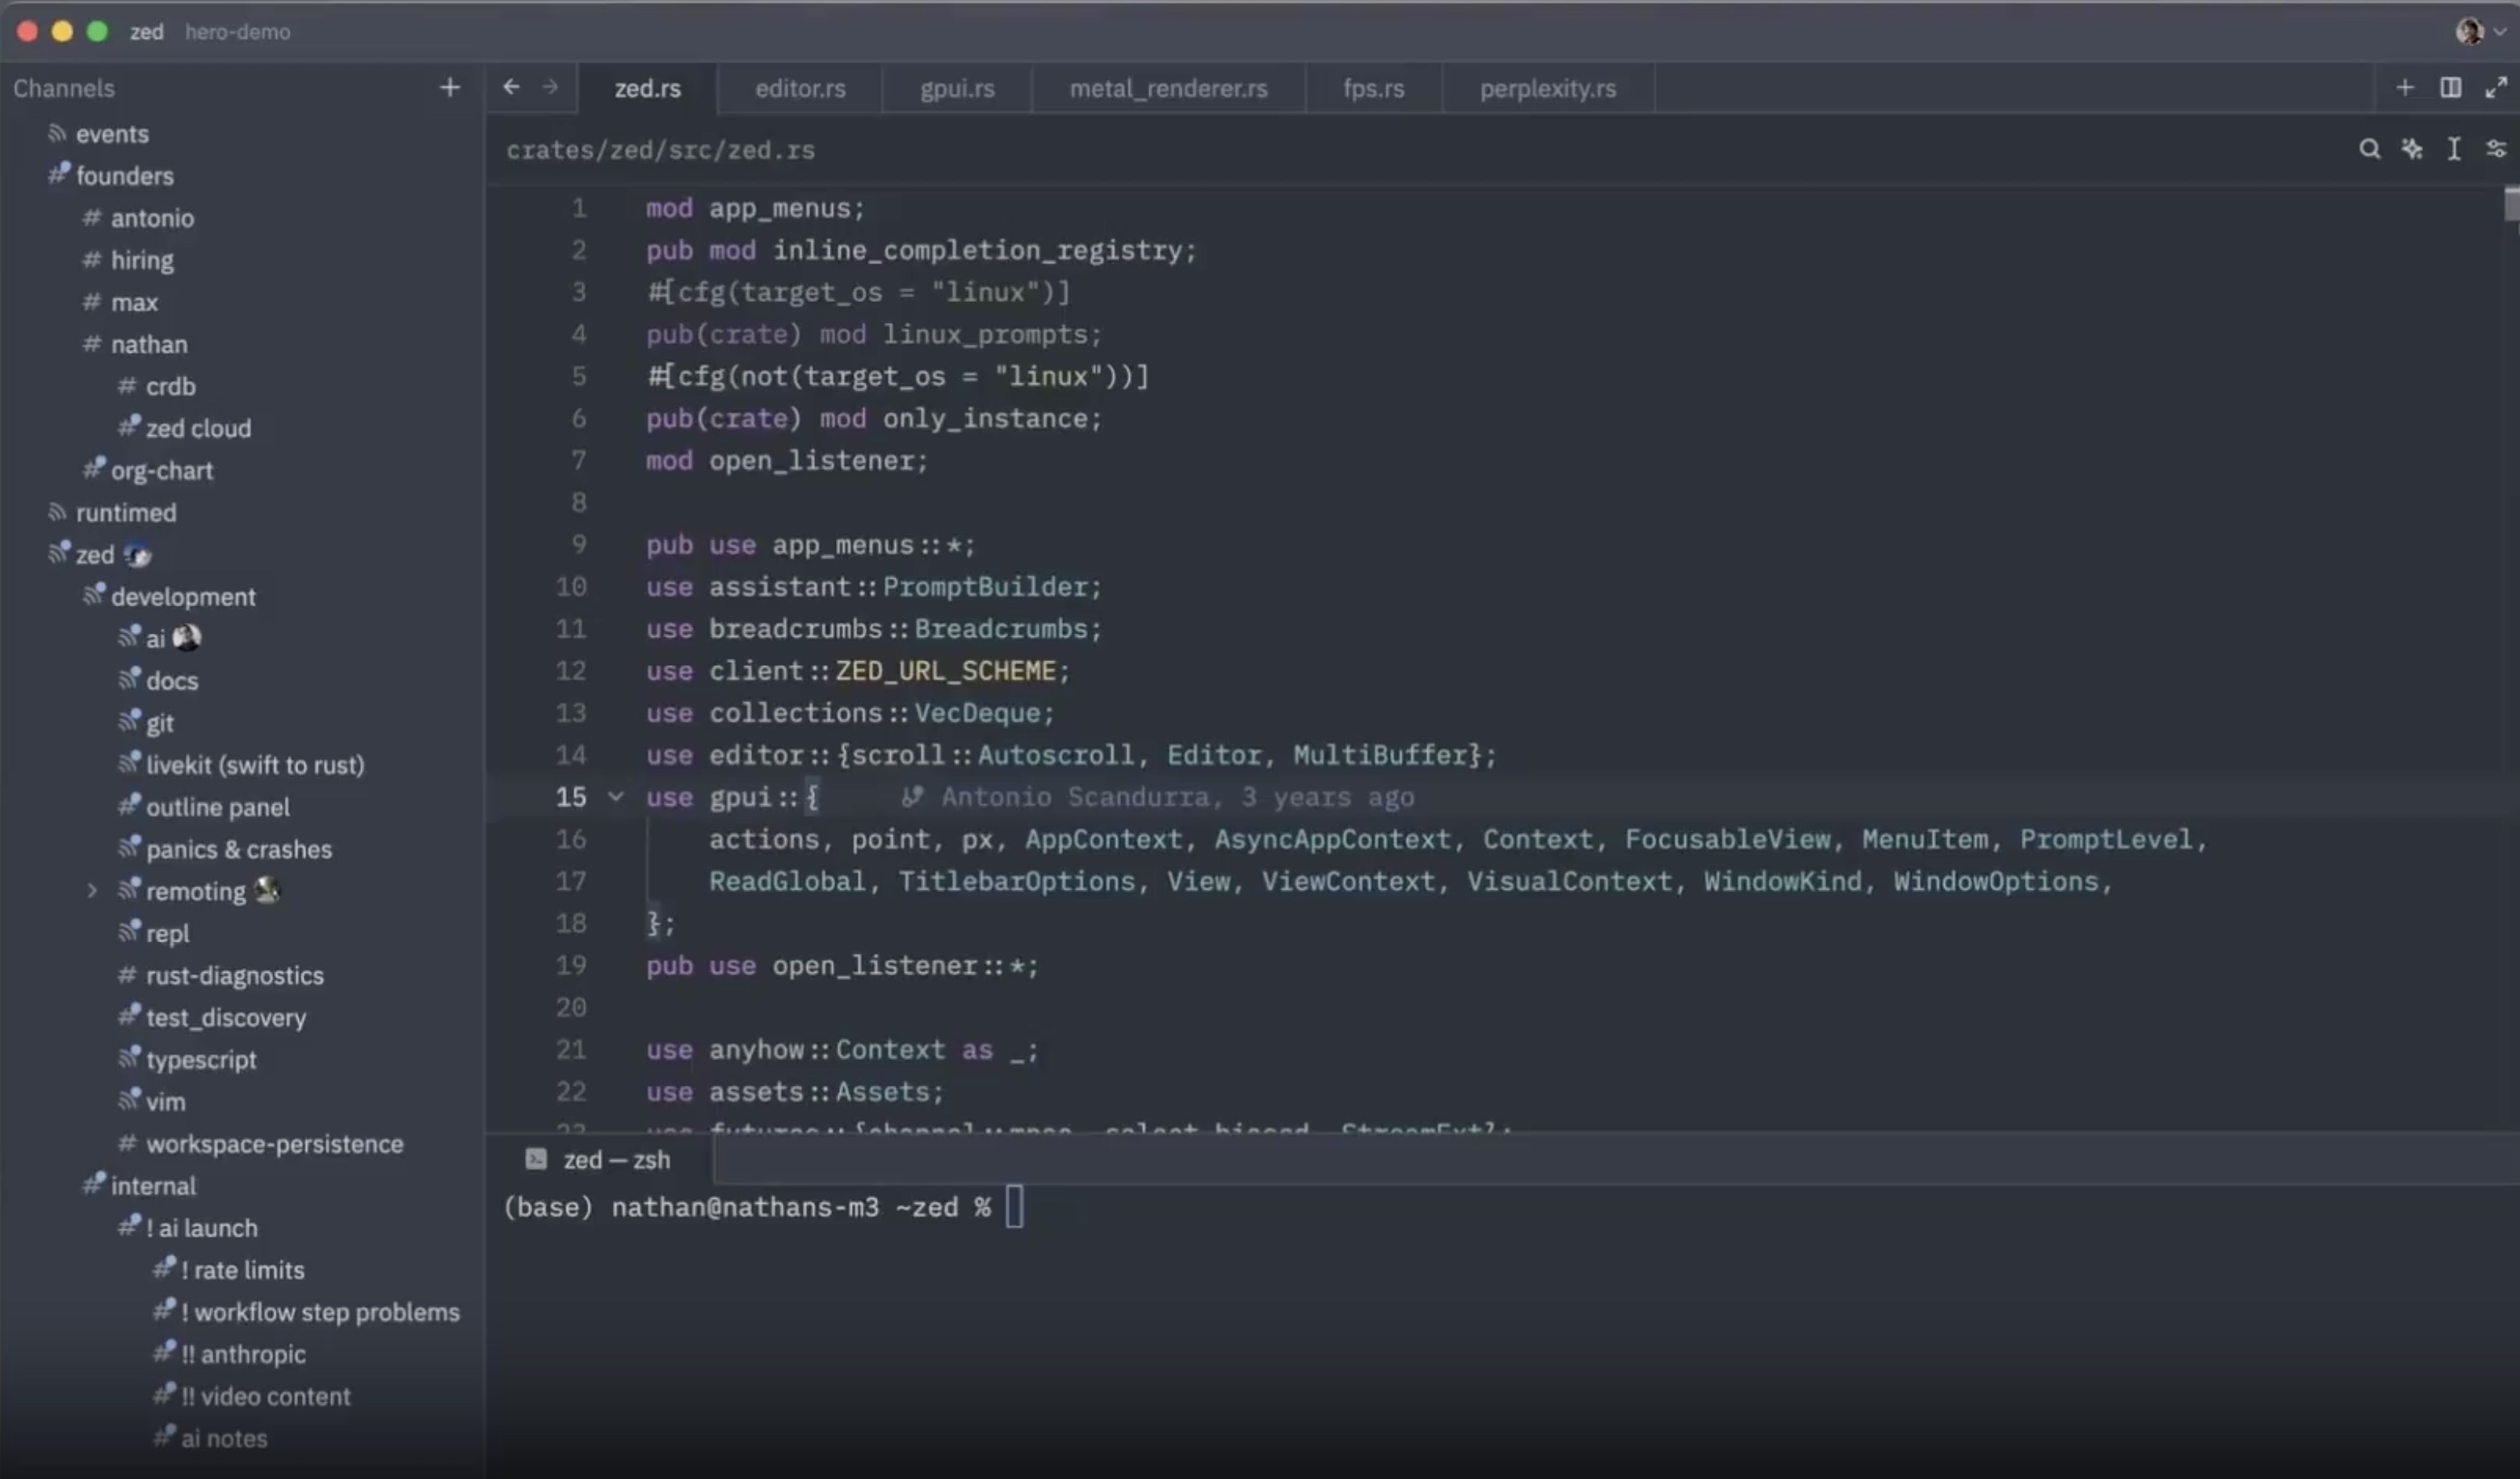Click the add channel plus icon
Image resolution: width=2520 pixels, height=1479 pixels.
coord(450,88)
